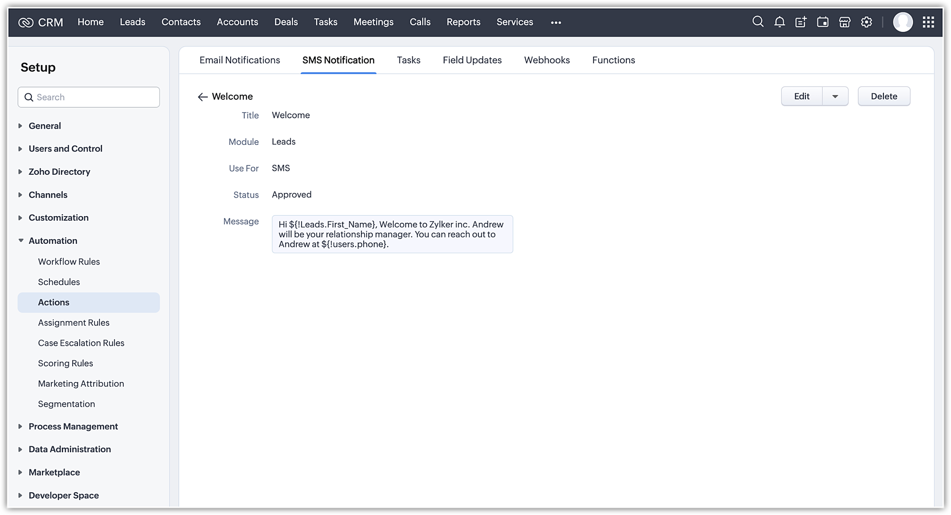
Task: Open the more modules ellipsis menu
Action: [556, 22]
